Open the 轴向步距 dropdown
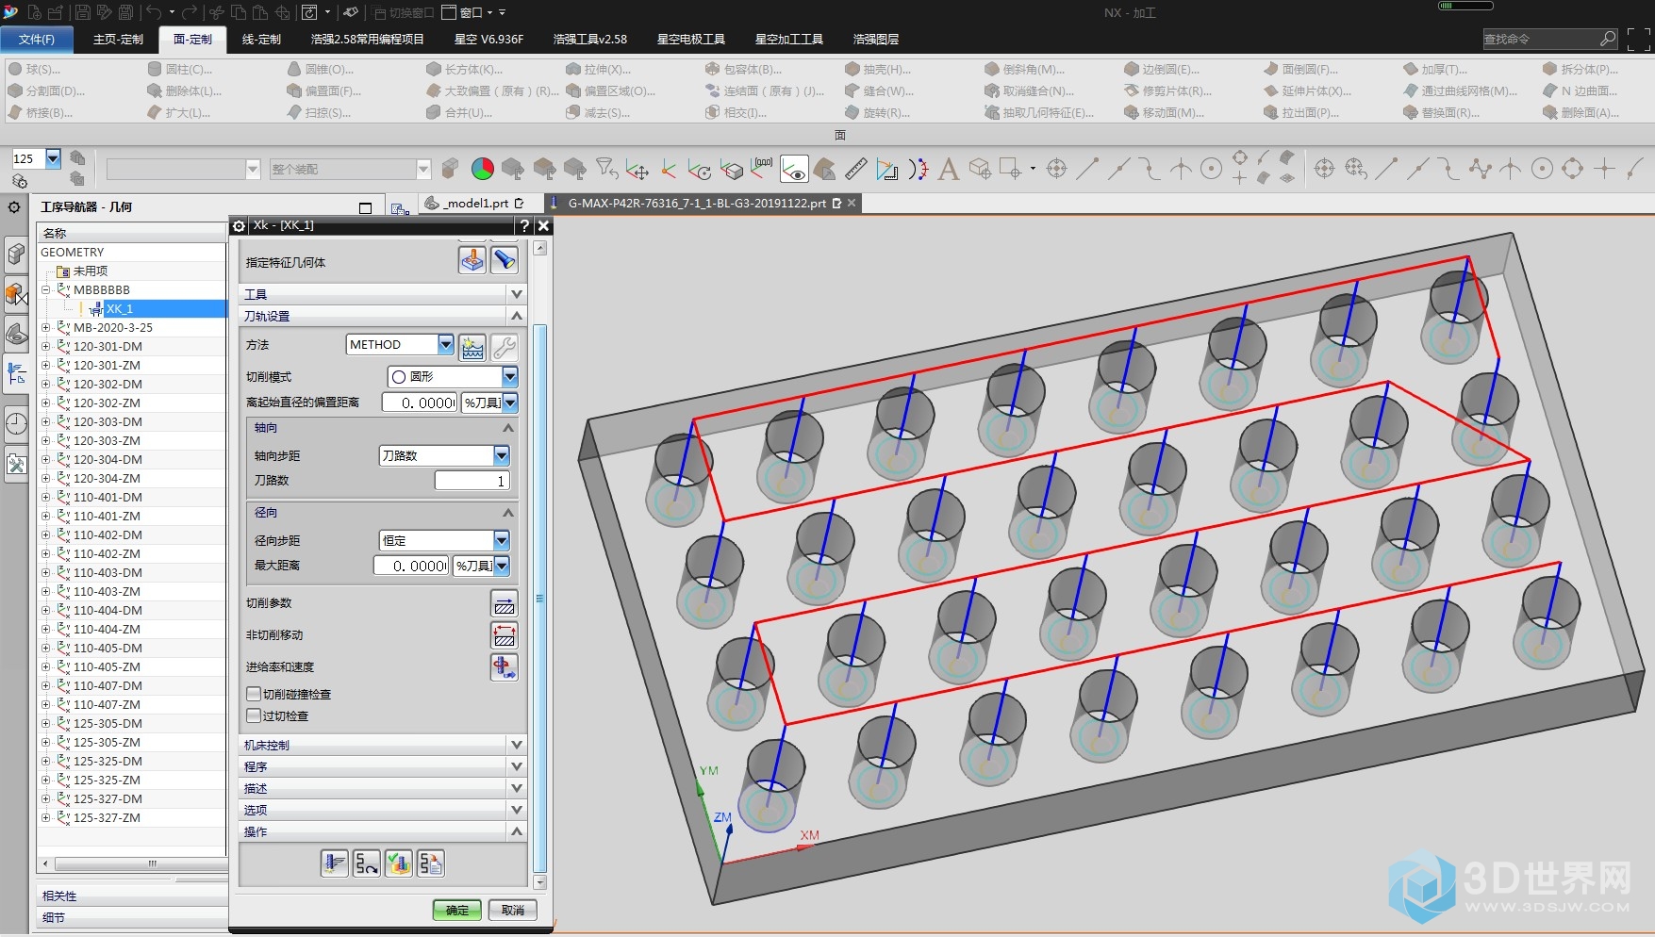The image size is (1655, 937). (501, 456)
